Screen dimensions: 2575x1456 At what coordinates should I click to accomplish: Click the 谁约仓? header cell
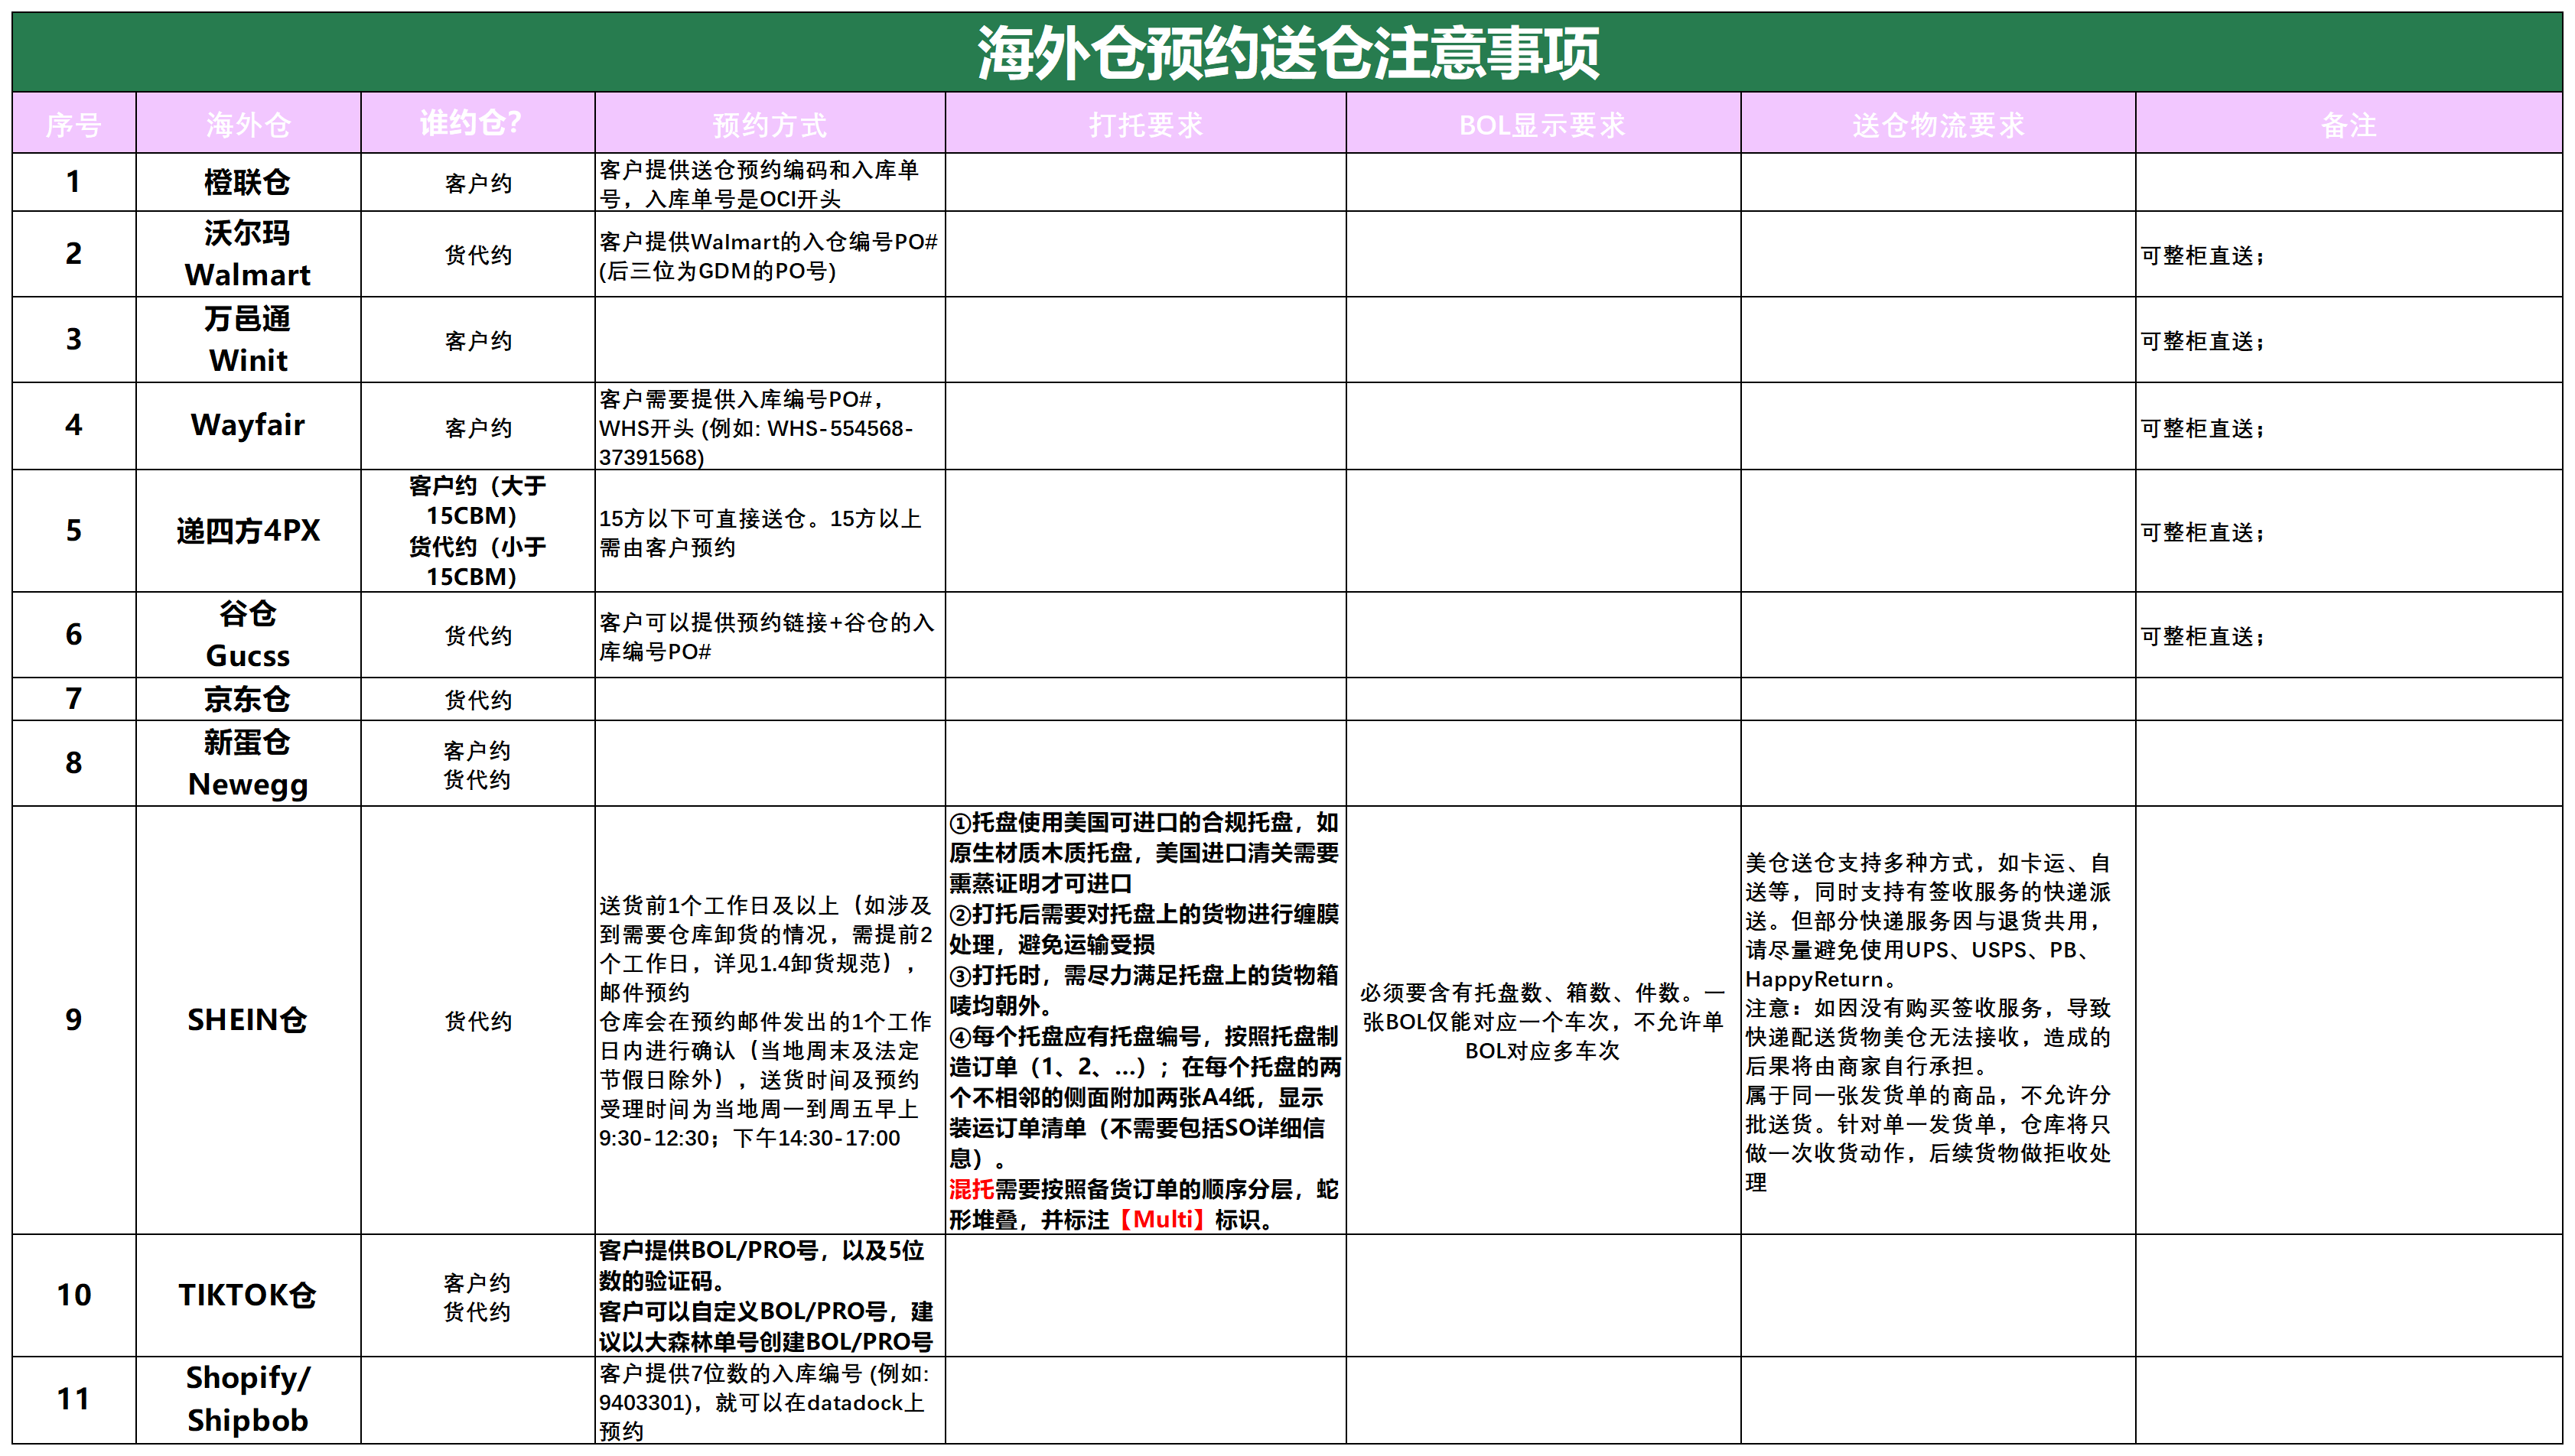coord(470,123)
